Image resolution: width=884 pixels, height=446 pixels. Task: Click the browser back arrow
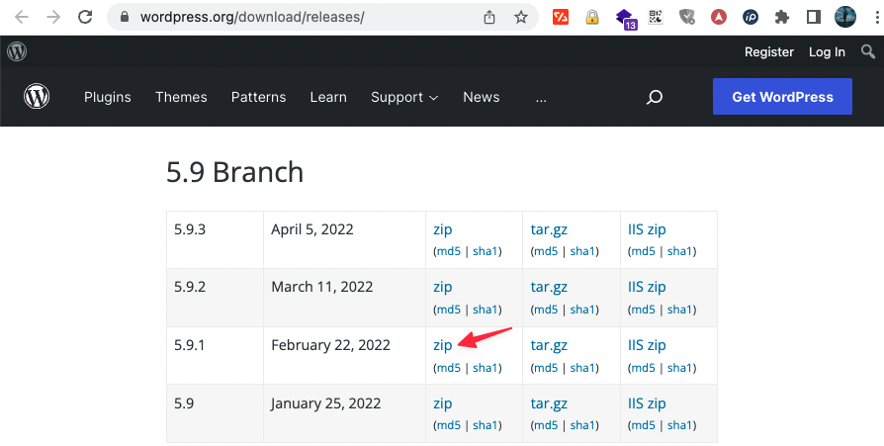click(22, 17)
